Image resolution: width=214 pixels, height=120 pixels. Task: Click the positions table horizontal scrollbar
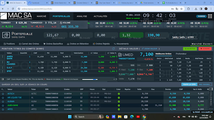pos(90,79)
